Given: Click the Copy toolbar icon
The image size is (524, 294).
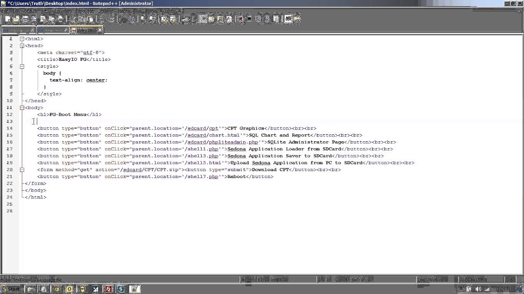Looking at the screenshot, I should click(82, 19).
